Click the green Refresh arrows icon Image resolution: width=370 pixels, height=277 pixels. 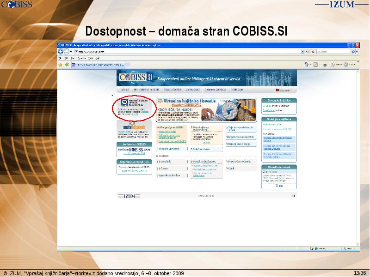307,52
